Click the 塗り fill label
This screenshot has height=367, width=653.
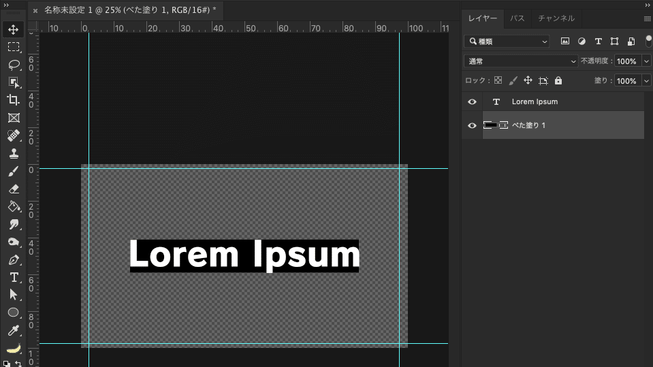(603, 80)
